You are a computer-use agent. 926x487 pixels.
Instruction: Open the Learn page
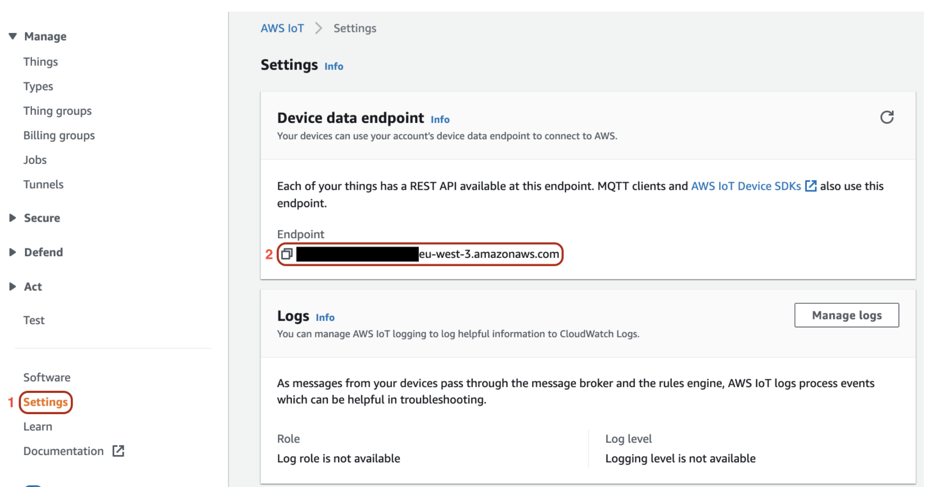(38, 427)
